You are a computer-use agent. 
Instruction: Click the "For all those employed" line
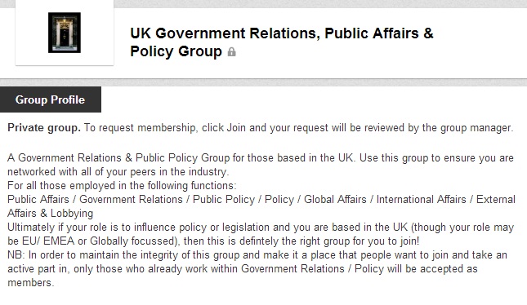(x=122, y=186)
